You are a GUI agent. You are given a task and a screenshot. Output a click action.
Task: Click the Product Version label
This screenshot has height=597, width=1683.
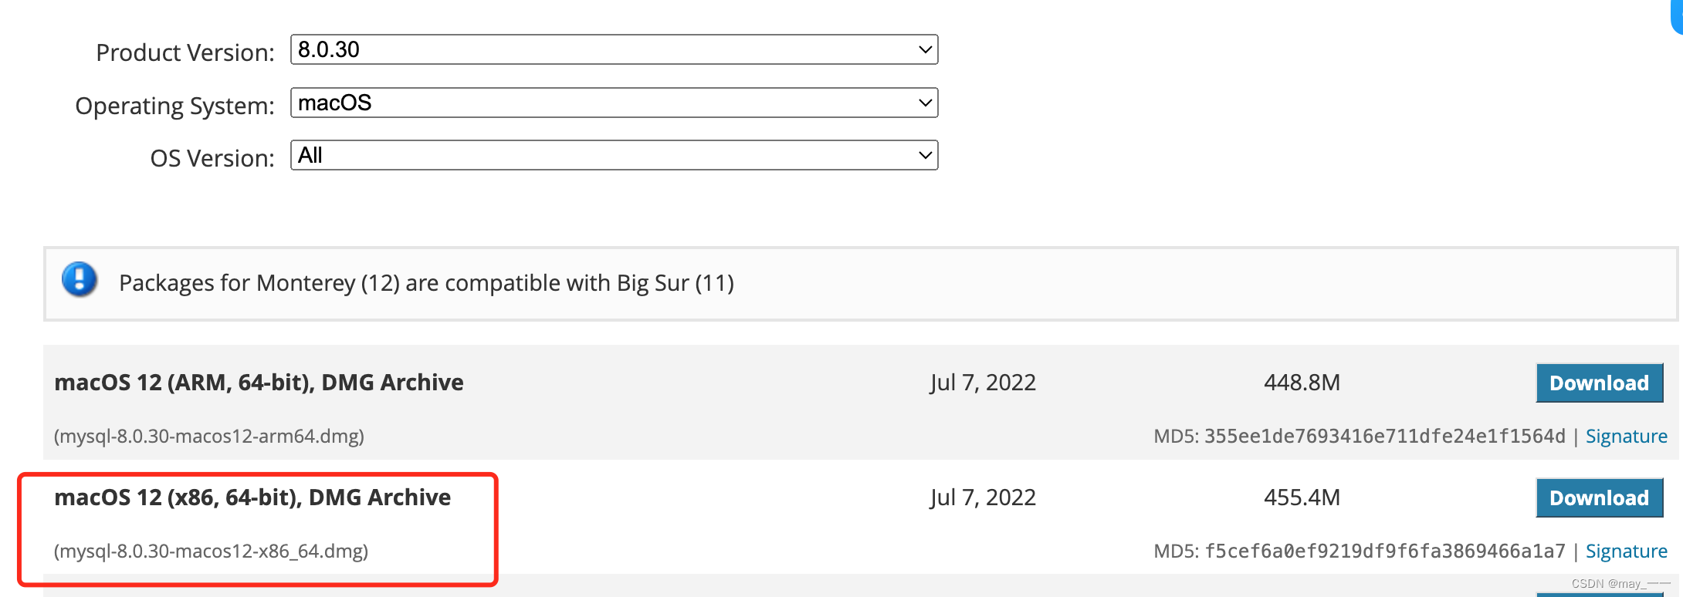(185, 52)
